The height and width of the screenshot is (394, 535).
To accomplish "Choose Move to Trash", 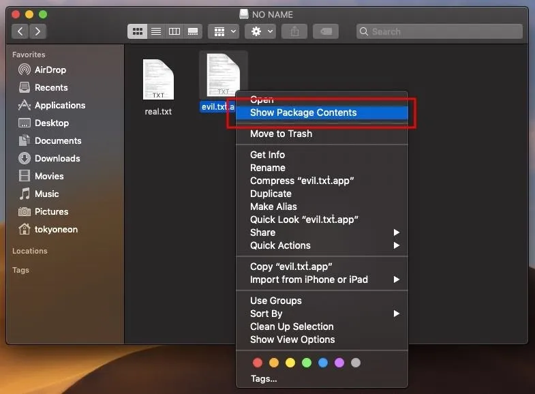I will tap(322, 134).
